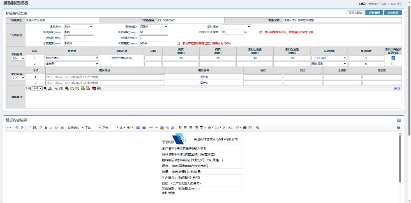The width and height of the screenshot is (411, 203).
Task: Click the content editor vertical scrollbar
Action: (x=400, y=159)
